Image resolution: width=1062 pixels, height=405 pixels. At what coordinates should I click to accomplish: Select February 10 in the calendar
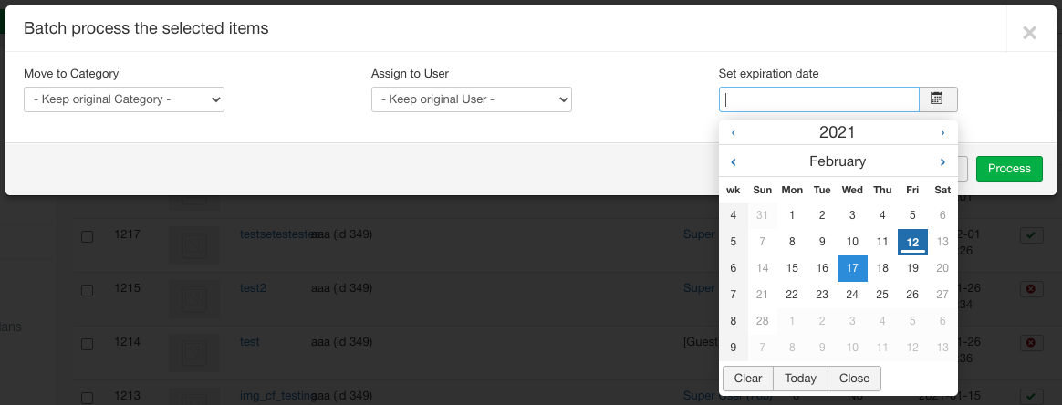(852, 242)
